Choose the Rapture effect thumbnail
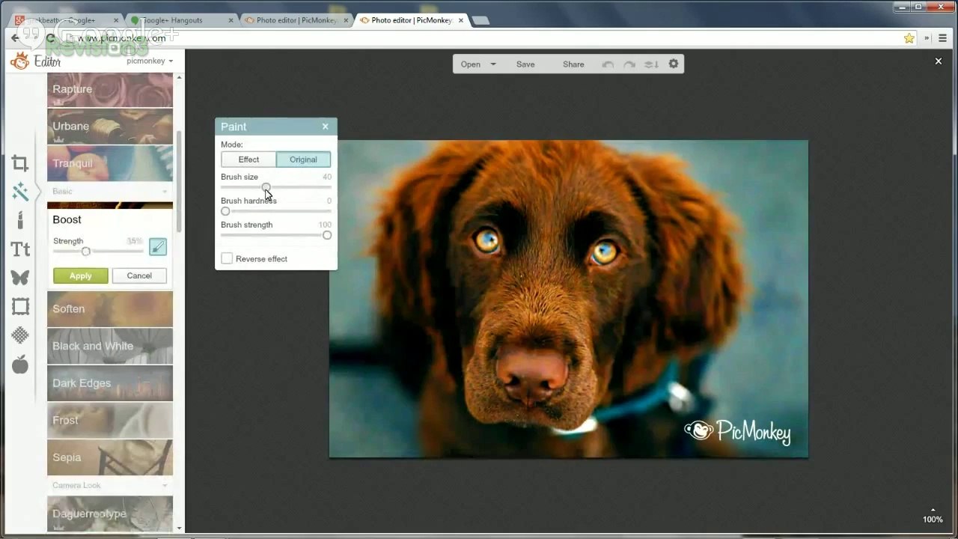 [109, 89]
